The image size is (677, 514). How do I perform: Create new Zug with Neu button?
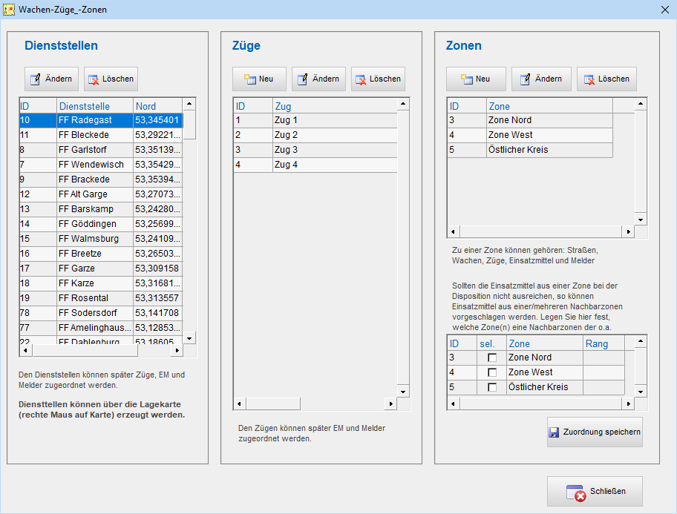click(x=259, y=79)
